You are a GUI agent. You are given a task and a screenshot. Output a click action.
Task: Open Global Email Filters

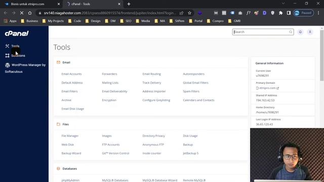pos(195,83)
